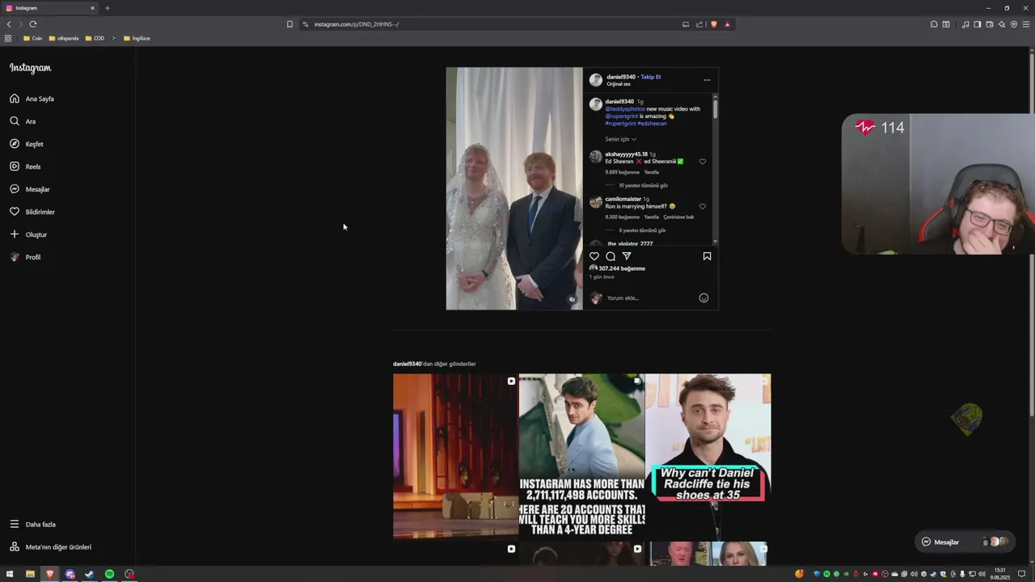
Task: Open the Windows Start menu
Action: coord(10,574)
